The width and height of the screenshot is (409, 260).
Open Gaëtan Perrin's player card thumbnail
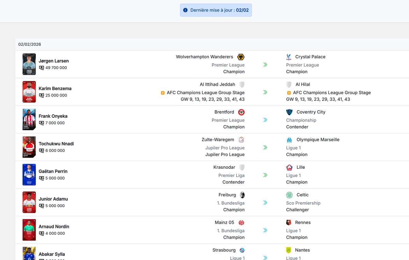29,175
